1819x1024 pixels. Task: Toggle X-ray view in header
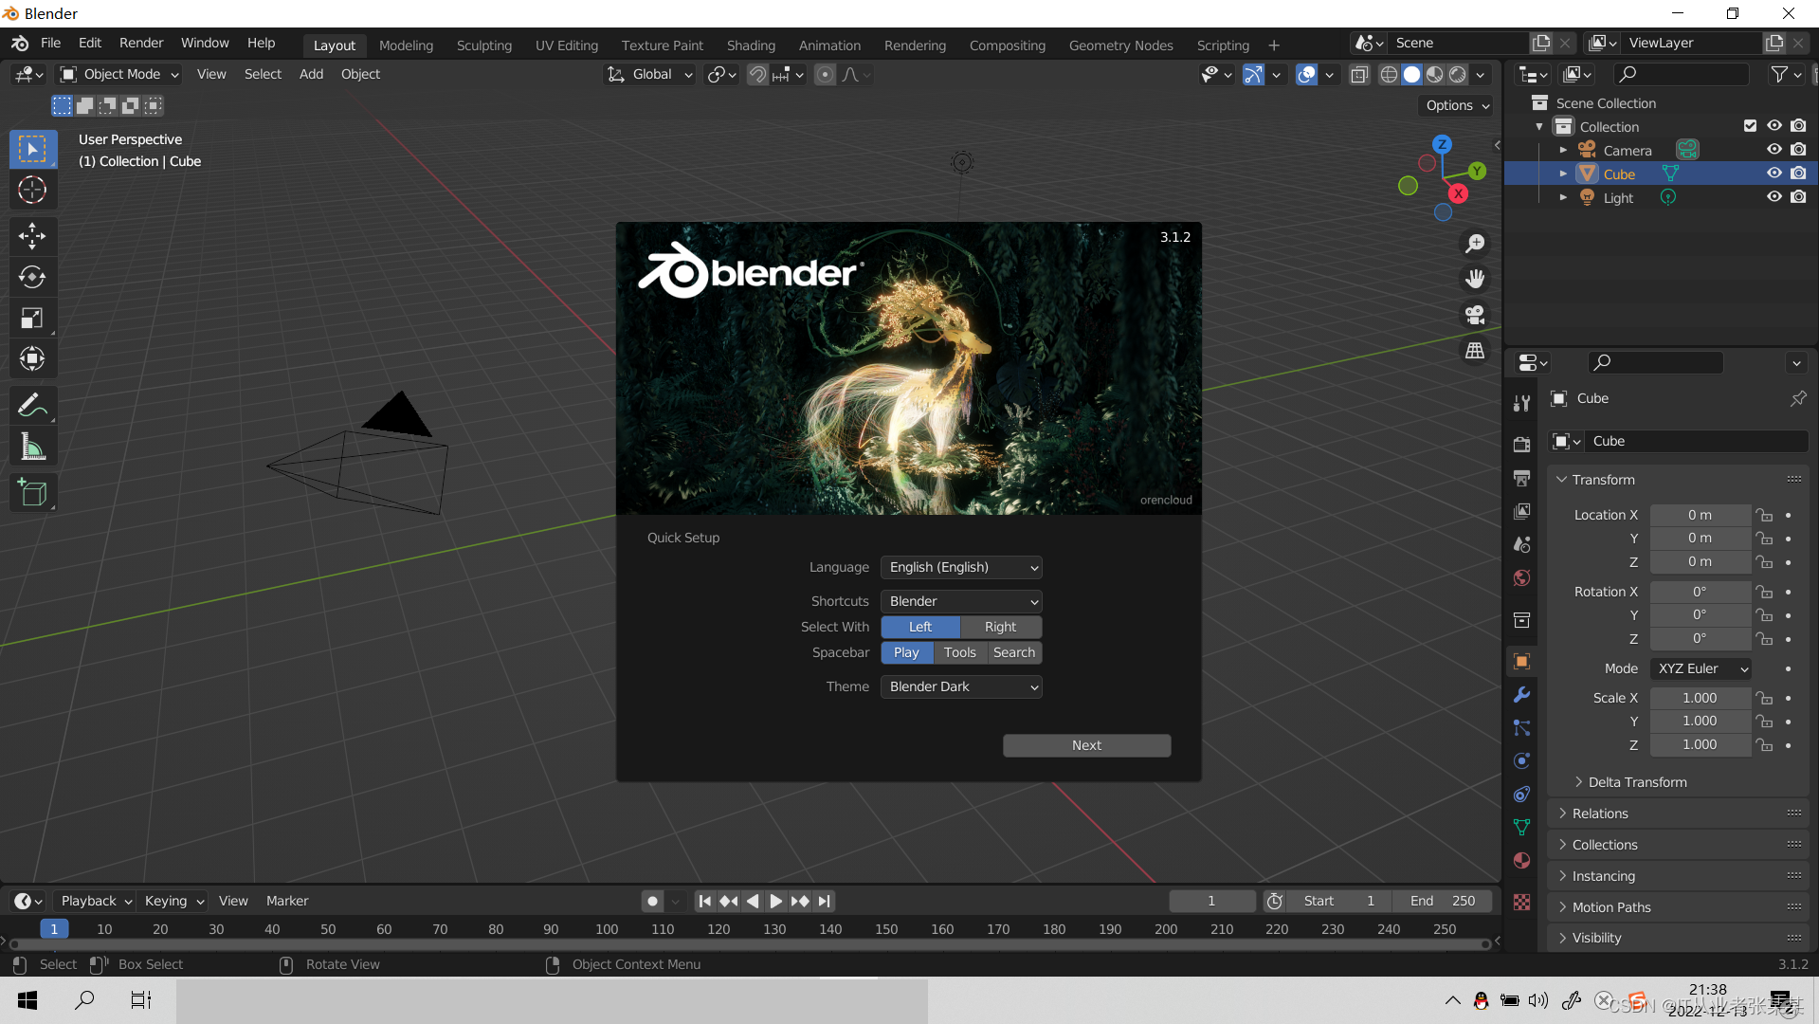(1358, 74)
